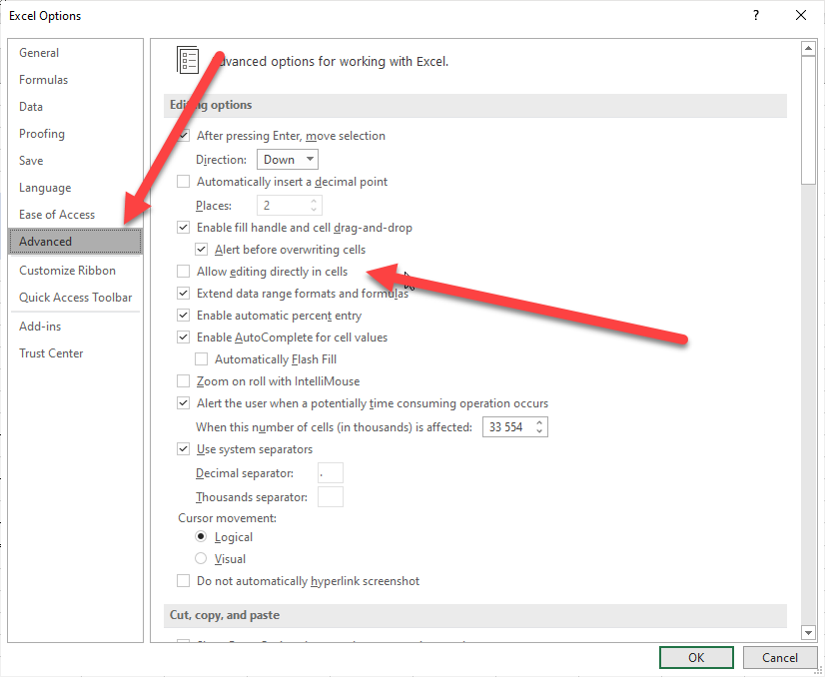The width and height of the screenshot is (825, 677).
Task: Open the Formulas options category
Action: tap(44, 80)
